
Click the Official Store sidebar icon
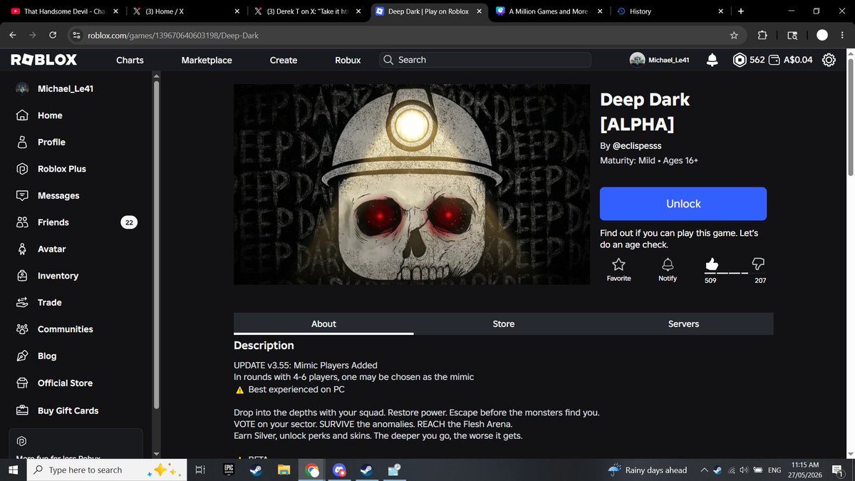pyautogui.click(x=23, y=383)
